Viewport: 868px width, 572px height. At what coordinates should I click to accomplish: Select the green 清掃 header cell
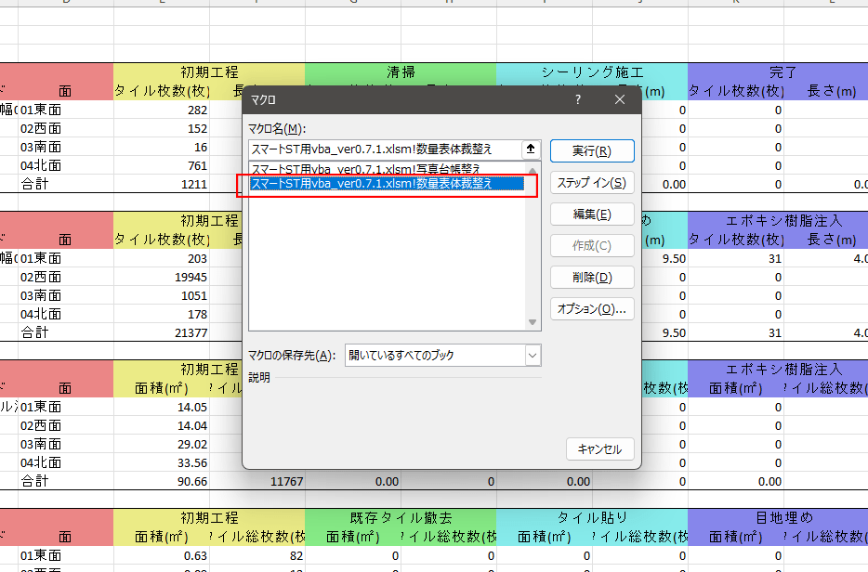click(401, 71)
